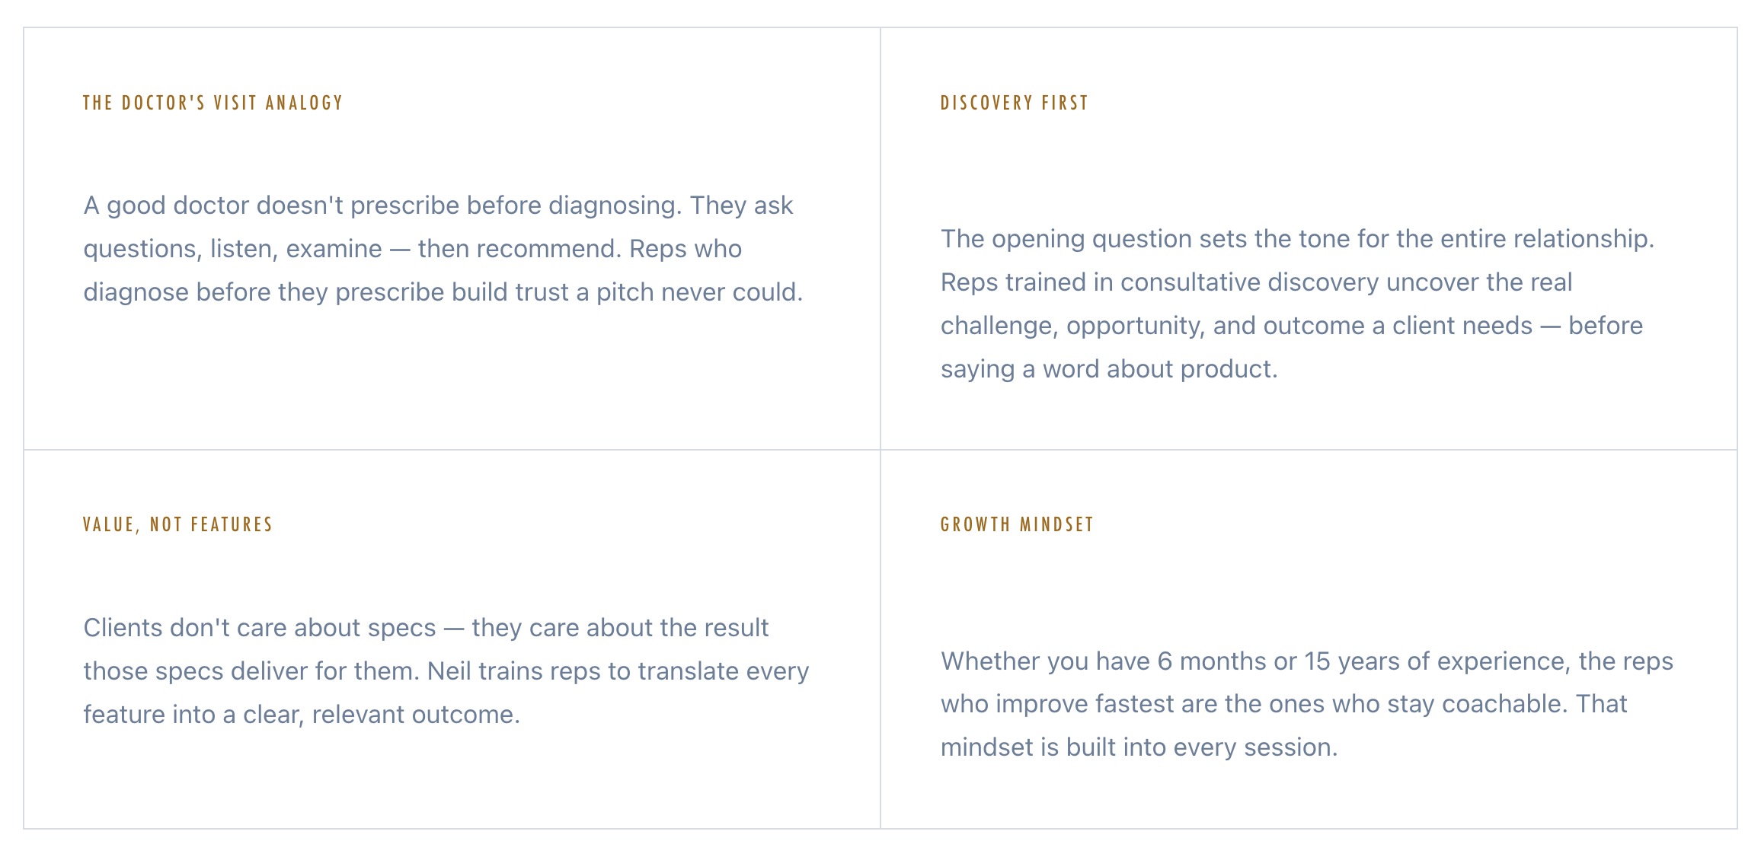Click 'who improve fastest' line in Growth card

coord(1283,704)
